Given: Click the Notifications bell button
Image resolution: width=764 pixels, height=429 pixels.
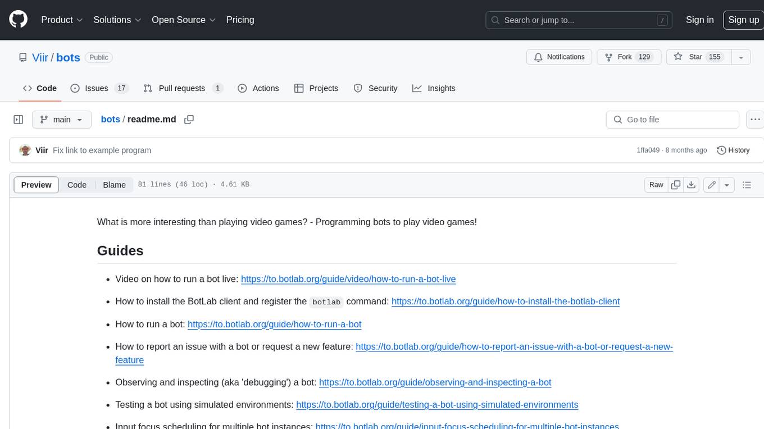Looking at the screenshot, I should click(x=559, y=57).
